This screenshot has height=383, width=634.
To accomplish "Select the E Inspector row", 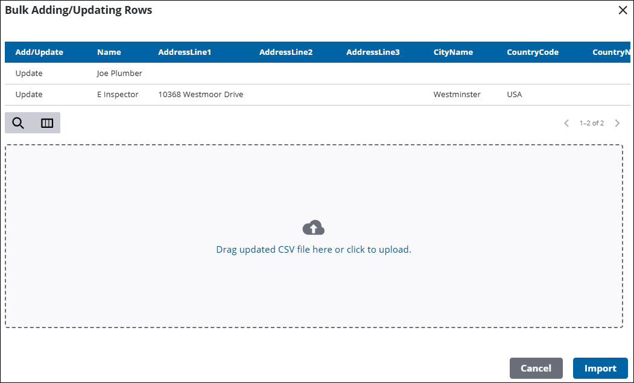I will coord(118,95).
